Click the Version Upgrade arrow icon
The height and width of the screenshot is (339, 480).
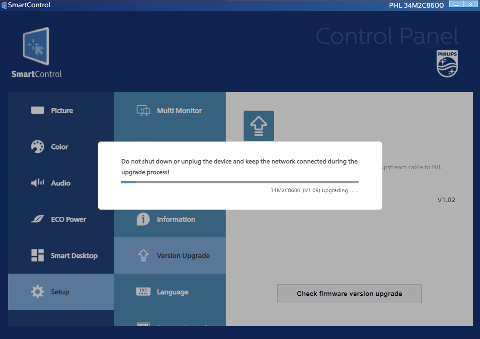click(x=143, y=255)
